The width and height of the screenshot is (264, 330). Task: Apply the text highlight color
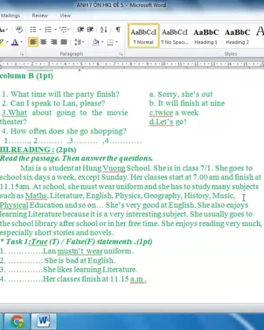coord(2,42)
